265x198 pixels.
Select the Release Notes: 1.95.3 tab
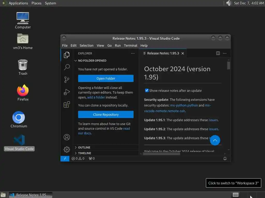pyautogui.click(x=163, y=53)
